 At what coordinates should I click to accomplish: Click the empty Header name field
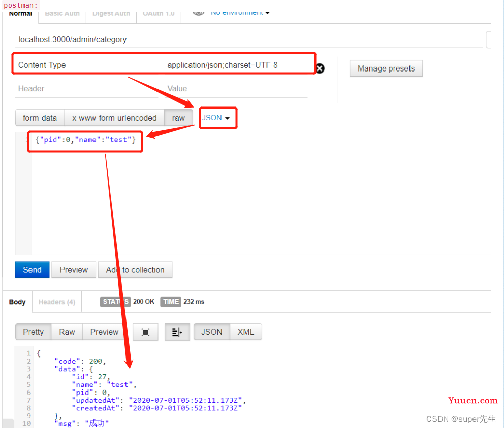[x=87, y=89]
